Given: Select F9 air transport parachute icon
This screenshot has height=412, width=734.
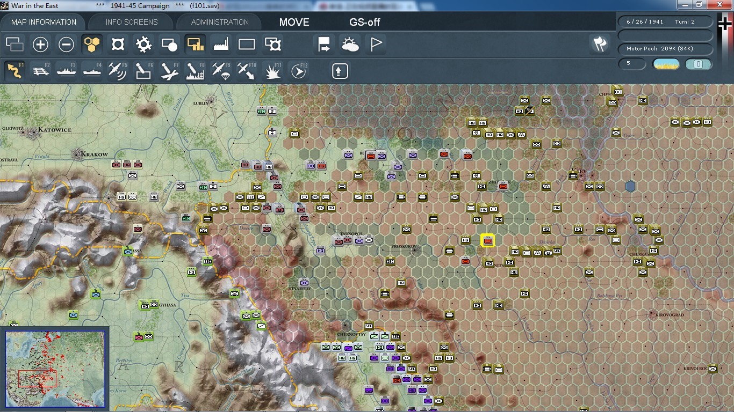Looking at the screenshot, I should coord(221,71).
